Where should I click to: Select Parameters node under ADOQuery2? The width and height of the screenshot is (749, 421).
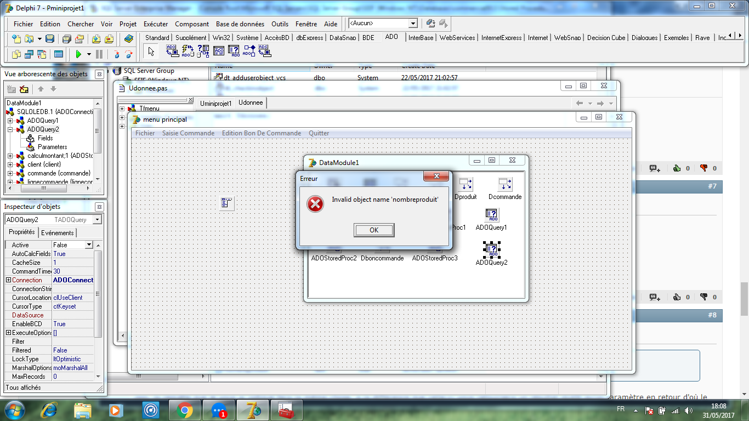click(52, 147)
